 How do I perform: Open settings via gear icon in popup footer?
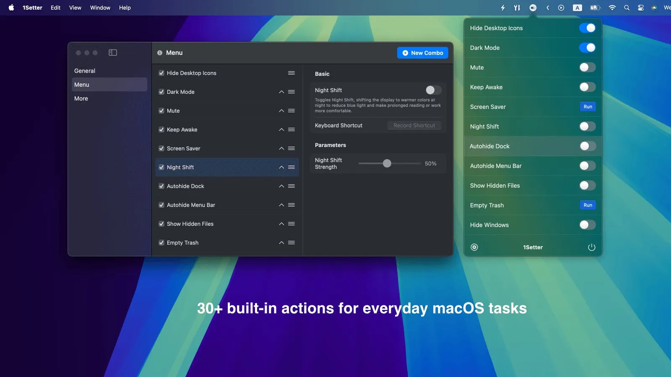474,247
